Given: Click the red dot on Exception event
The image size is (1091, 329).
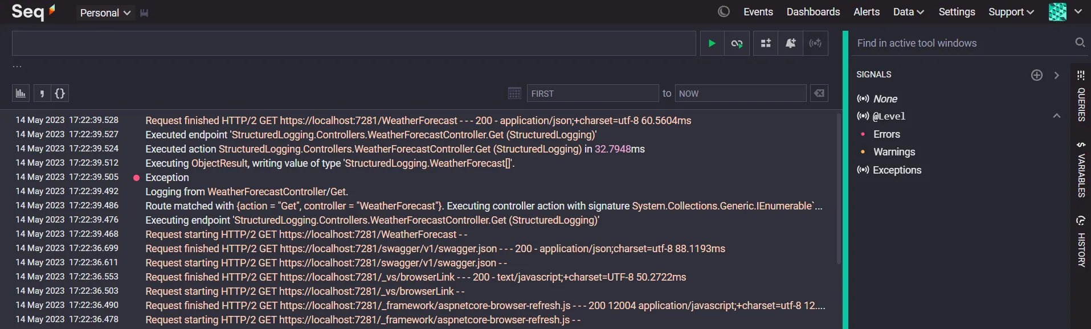Looking at the screenshot, I should pyautogui.click(x=137, y=178).
